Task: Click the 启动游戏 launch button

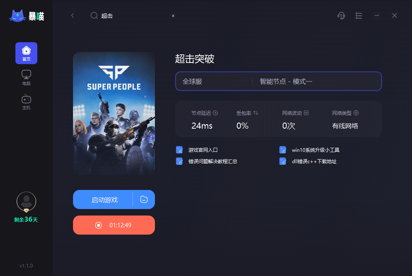Action: click(x=103, y=199)
